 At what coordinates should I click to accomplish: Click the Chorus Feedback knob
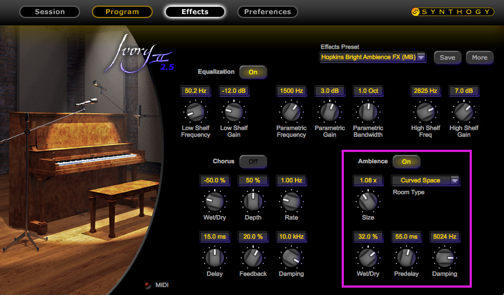(x=253, y=258)
